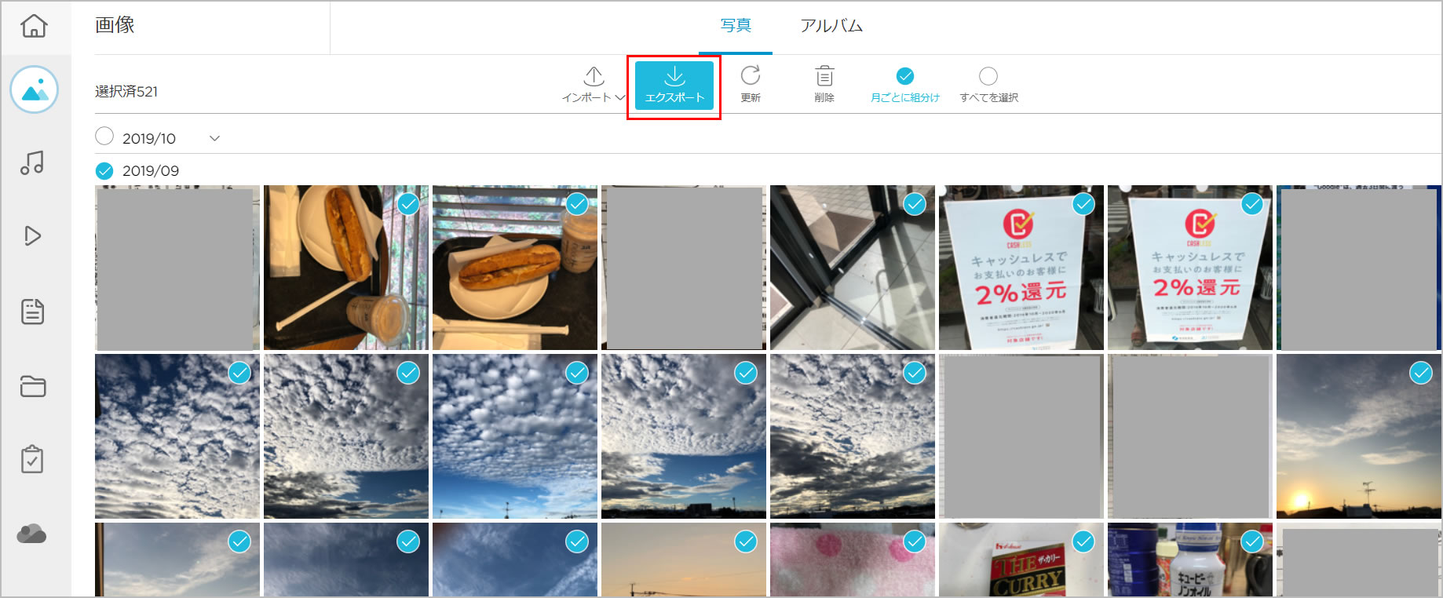The width and height of the screenshot is (1443, 598).
Task: Click the インポート upload icon
Action: pyautogui.click(x=594, y=76)
